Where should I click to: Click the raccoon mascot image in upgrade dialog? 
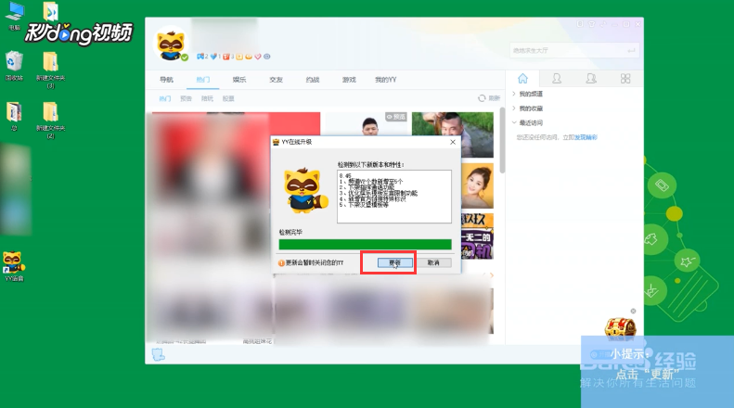click(x=305, y=191)
